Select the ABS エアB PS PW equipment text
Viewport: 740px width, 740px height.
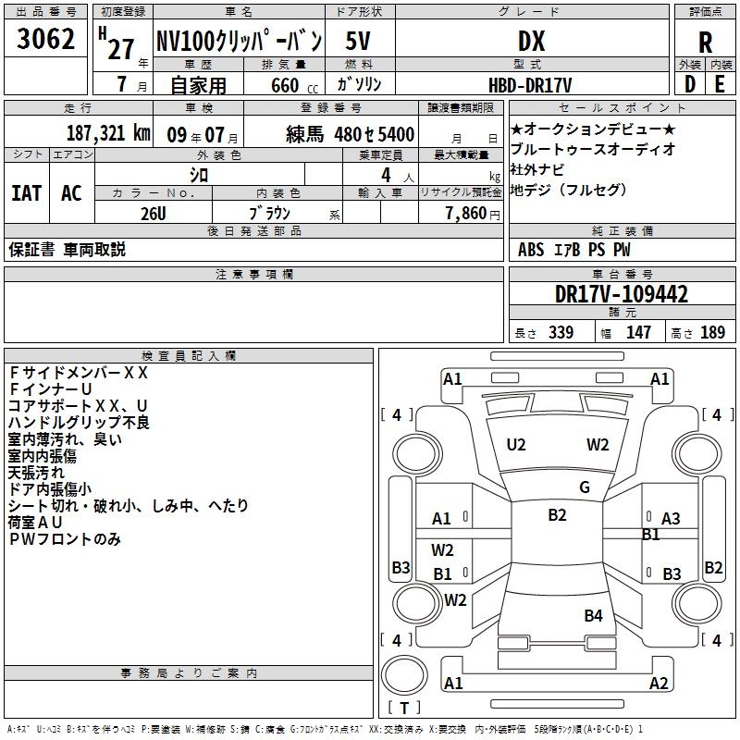point(574,250)
